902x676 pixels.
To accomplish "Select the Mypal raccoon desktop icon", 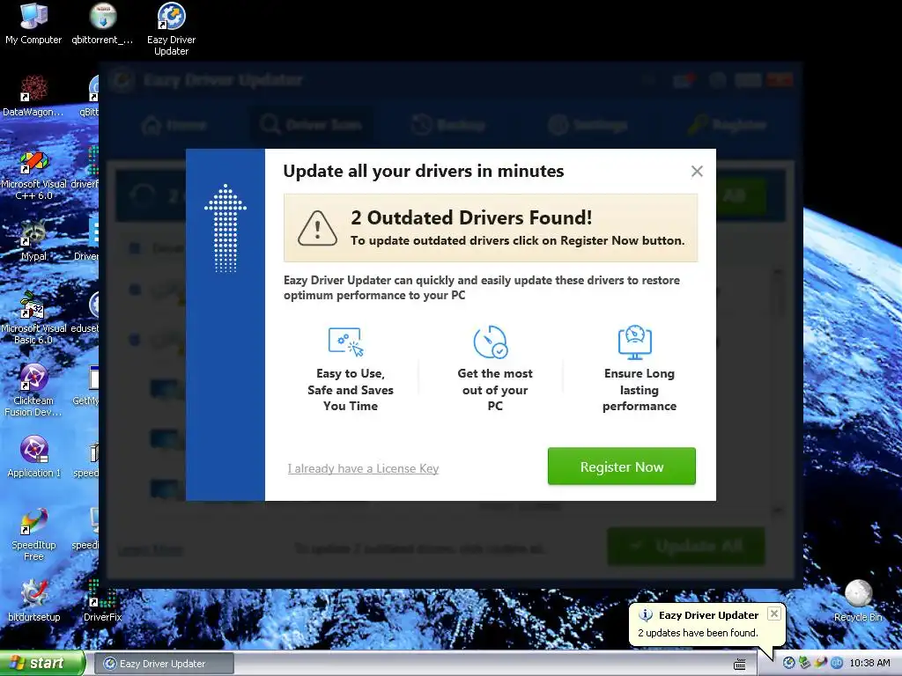I will tap(33, 240).
